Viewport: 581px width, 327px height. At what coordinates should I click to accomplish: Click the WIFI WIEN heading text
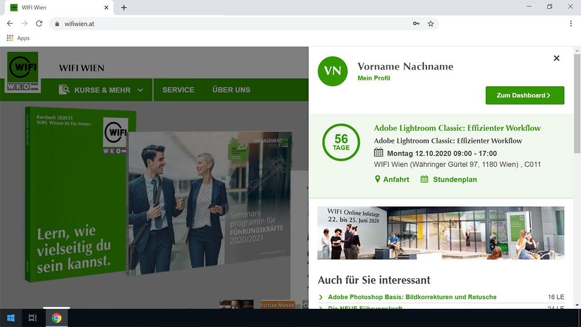click(x=82, y=68)
